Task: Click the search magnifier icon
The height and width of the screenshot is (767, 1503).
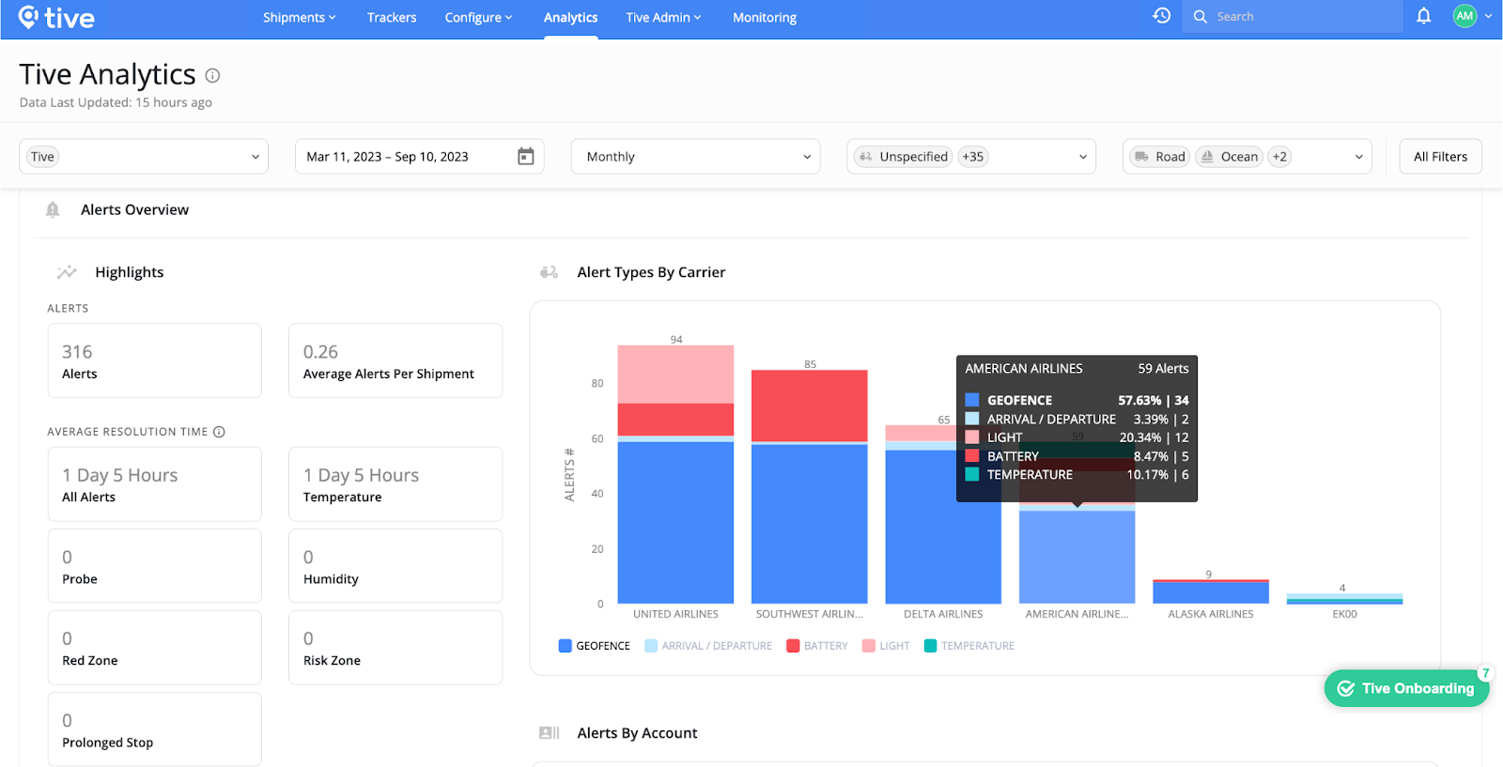Action: [1201, 17]
